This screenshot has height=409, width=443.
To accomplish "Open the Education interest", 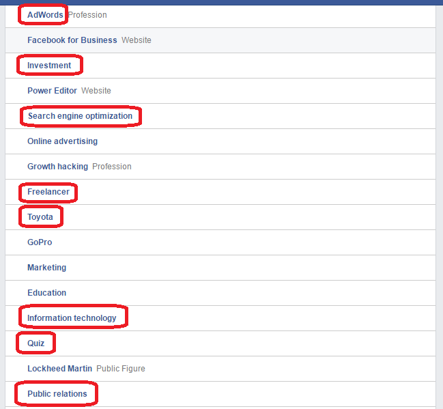I will click(x=46, y=292).
